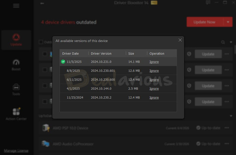Image resolution: width=236 pixels, height=155 pixels.
Task: Open the Tools section in sidebar
Action: pyautogui.click(x=16, y=90)
